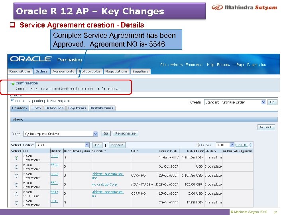Click the Next 10 arrow icon
This screenshot has height=215, width=287.
pos(251,145)
